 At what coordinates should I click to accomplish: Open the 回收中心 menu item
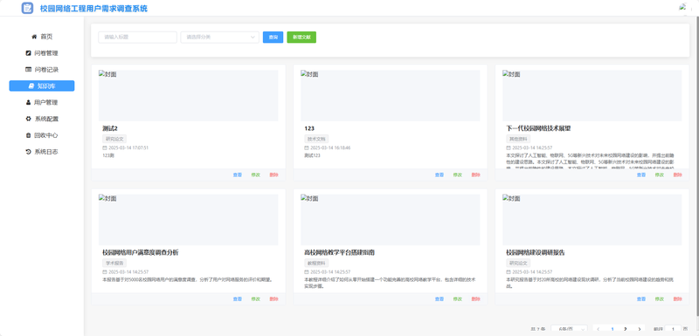click(x=42, y=135)
